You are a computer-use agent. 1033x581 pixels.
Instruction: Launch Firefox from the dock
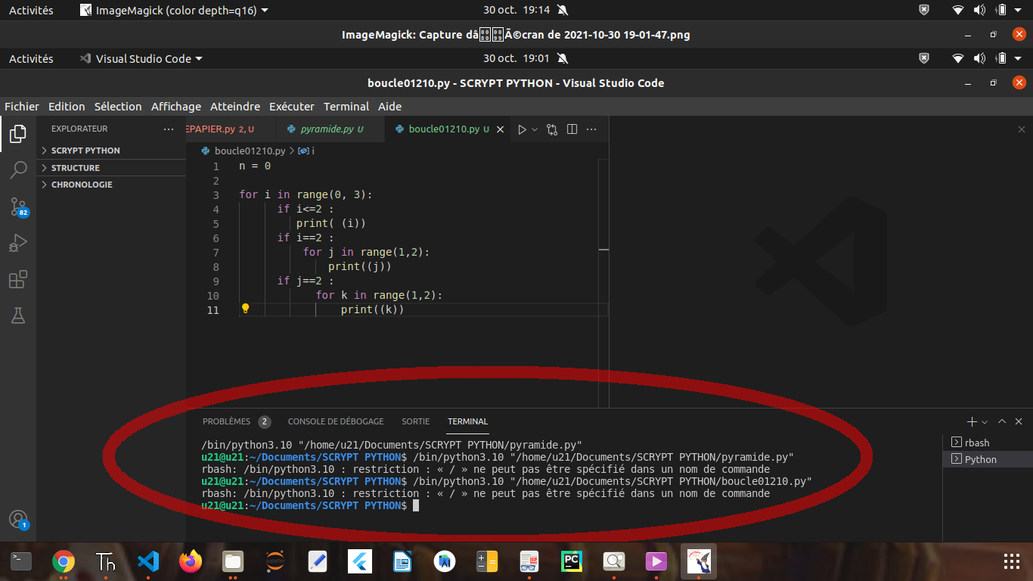191,561
